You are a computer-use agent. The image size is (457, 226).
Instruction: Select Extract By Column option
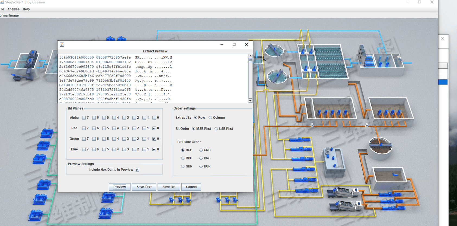point(210,118)
